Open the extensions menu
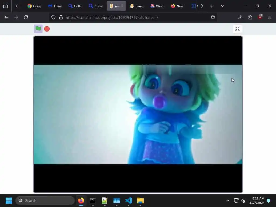 click(x=250, y=18)
